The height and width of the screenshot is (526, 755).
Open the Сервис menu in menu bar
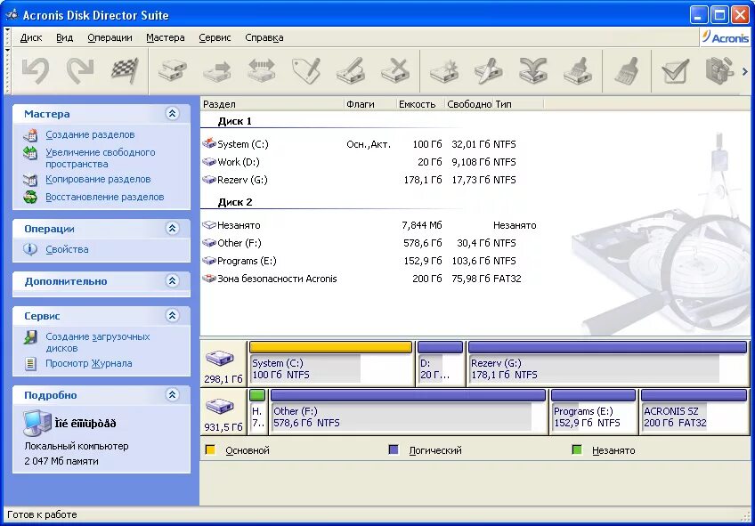pos(215,37)
